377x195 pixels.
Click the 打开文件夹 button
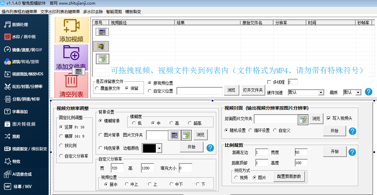(253, 90)
